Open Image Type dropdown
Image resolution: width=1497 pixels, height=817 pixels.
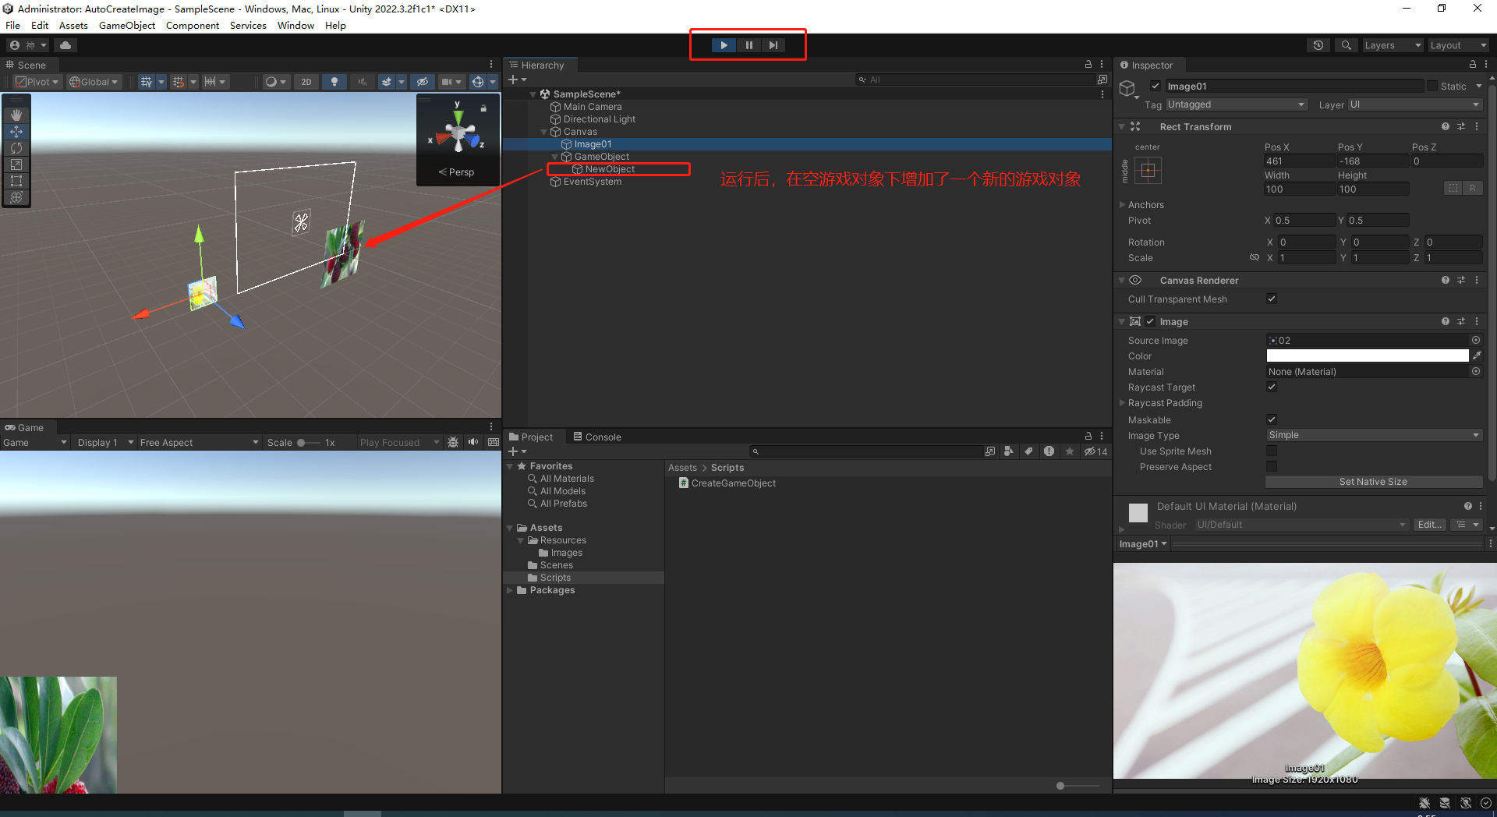point(1374,435)
